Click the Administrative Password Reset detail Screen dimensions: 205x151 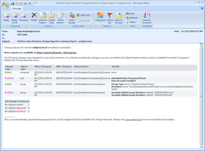click(129, 78)
